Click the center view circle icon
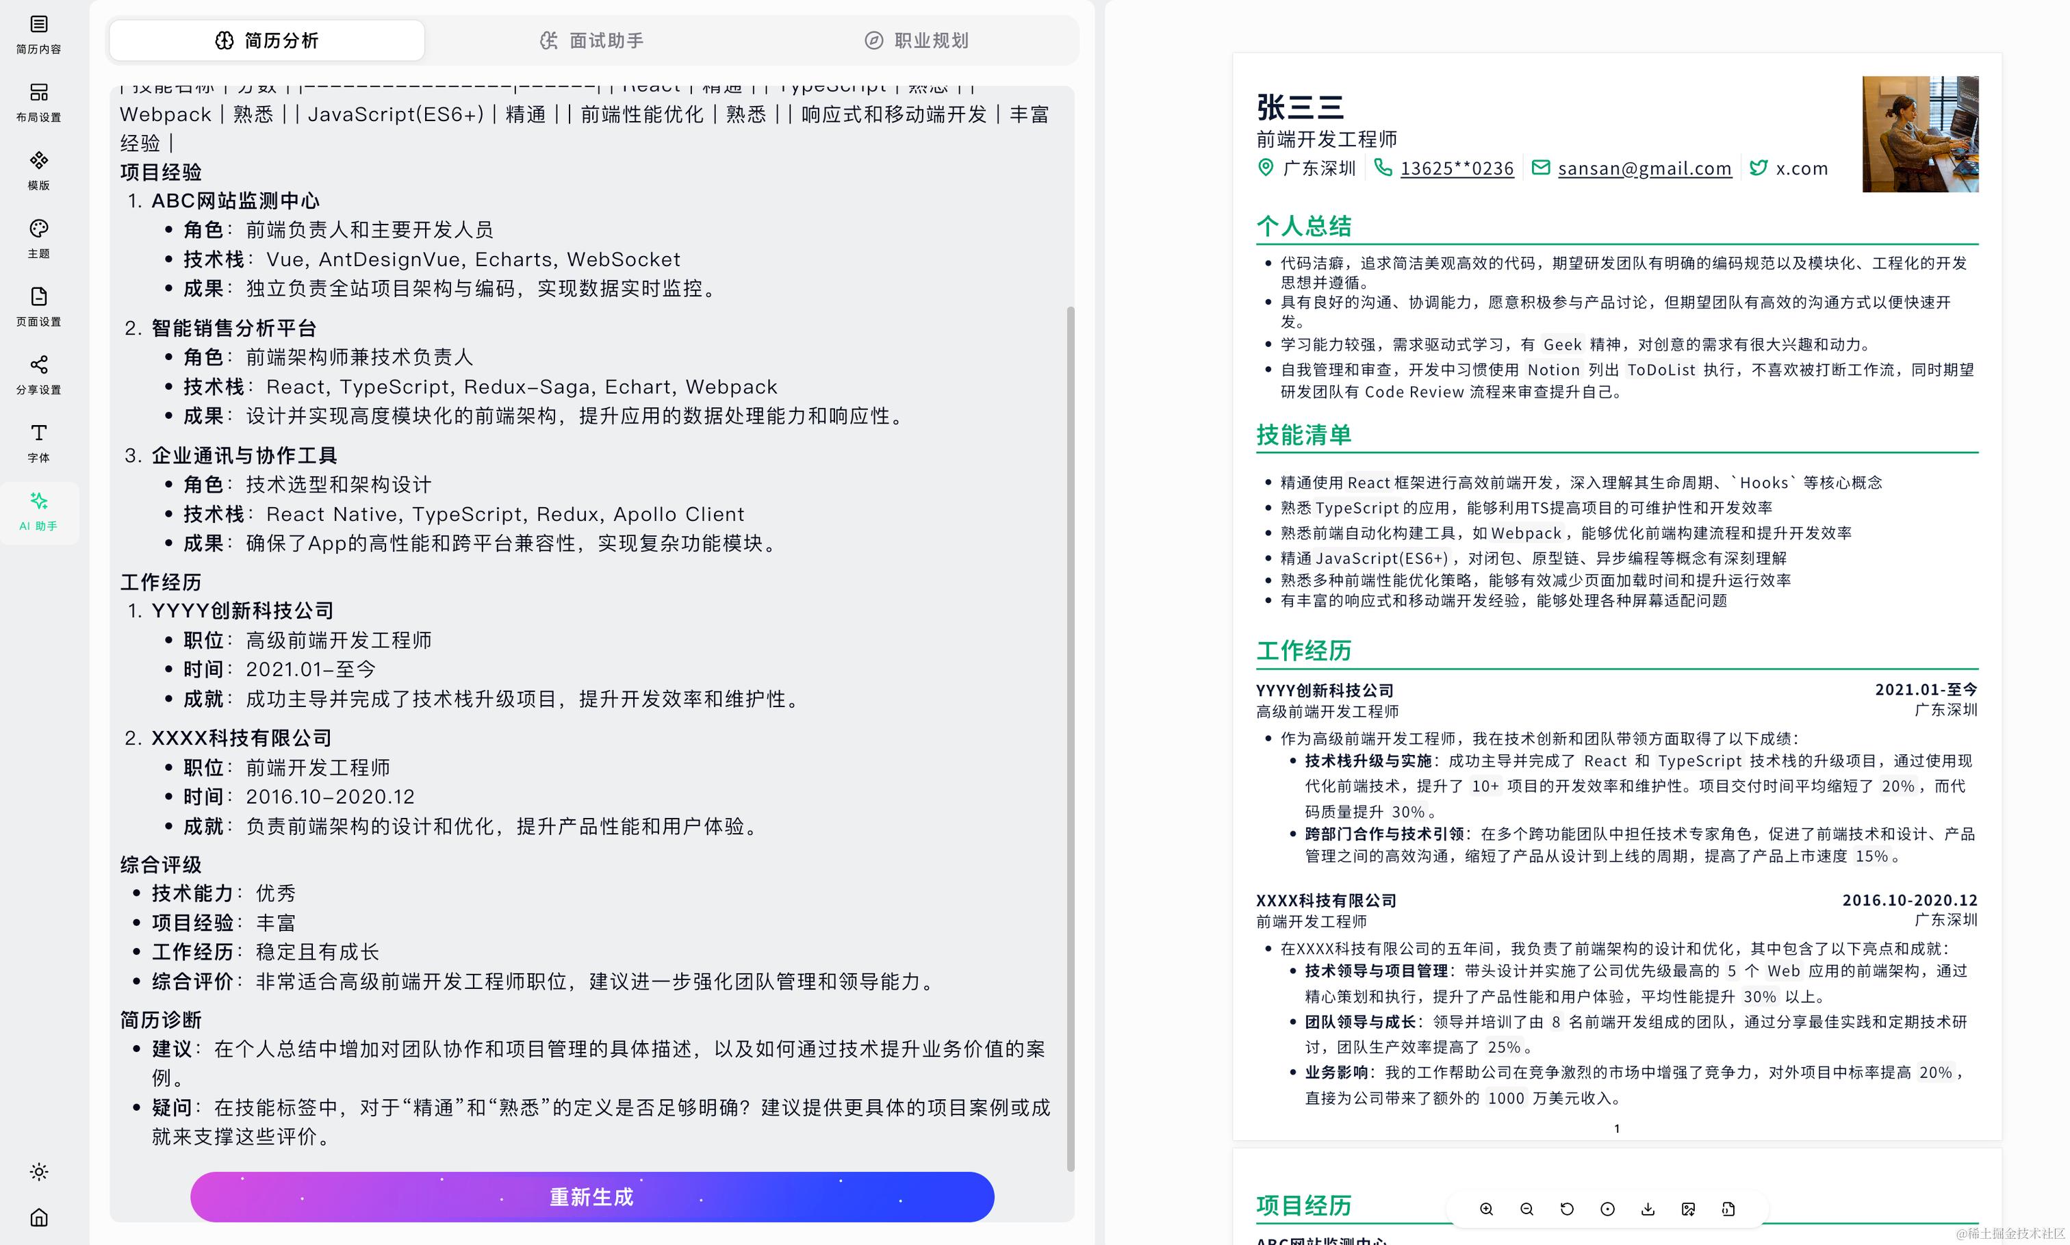This screenshot has width=2070, height=1245. [x=1607, y=1209]
